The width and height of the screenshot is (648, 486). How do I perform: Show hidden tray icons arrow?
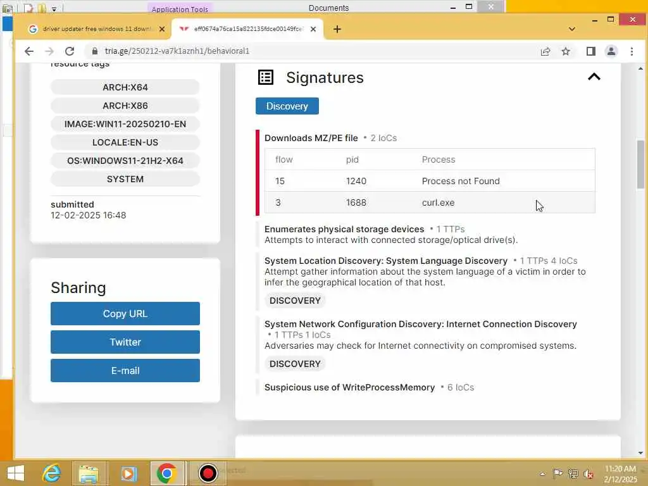click(542, 473)
